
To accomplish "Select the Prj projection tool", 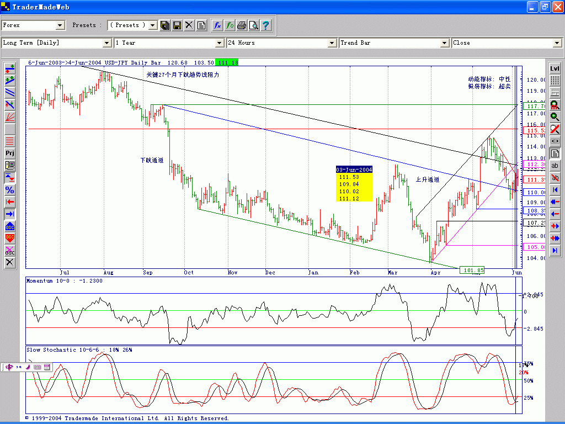I will 10,153.
